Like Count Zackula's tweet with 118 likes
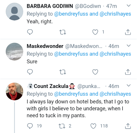This screenshot has height=133, width=137. pos(93,126)
